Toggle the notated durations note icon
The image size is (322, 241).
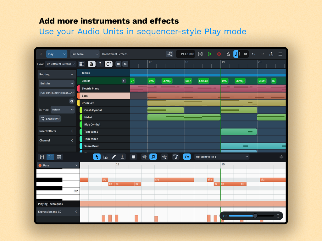tap(153, 157)
